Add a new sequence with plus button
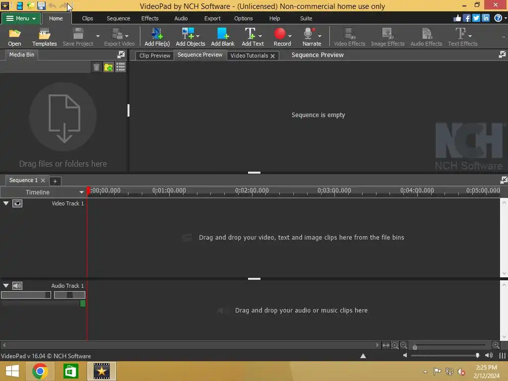The width and height of the screenshot is (508, 381). [55, 181]
